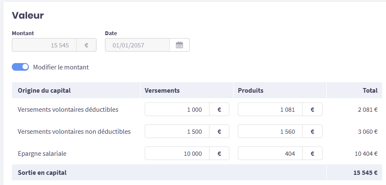Viewport: 386px width, 185px height.
Task: Edit Produits value 1 081 field
Action: (270, 109)
